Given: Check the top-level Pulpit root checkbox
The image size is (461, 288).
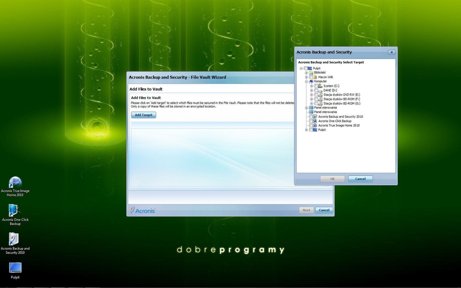Looking at the screenshot, I should pyautogui.click(x=306, y=68).
